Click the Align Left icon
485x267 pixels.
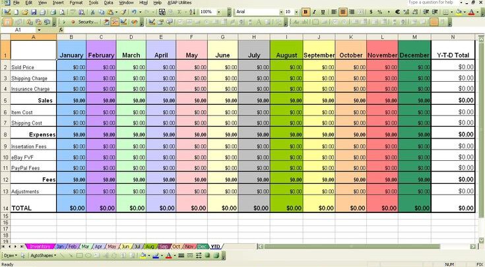(334, 12)
